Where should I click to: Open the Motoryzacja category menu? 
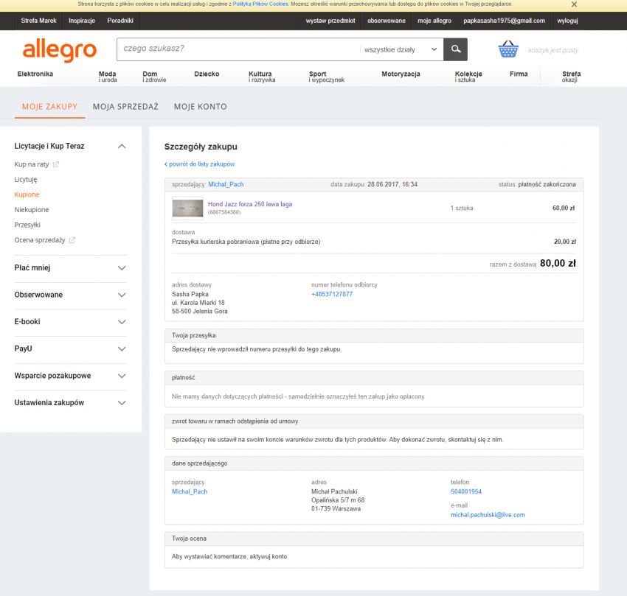point(401,74)
